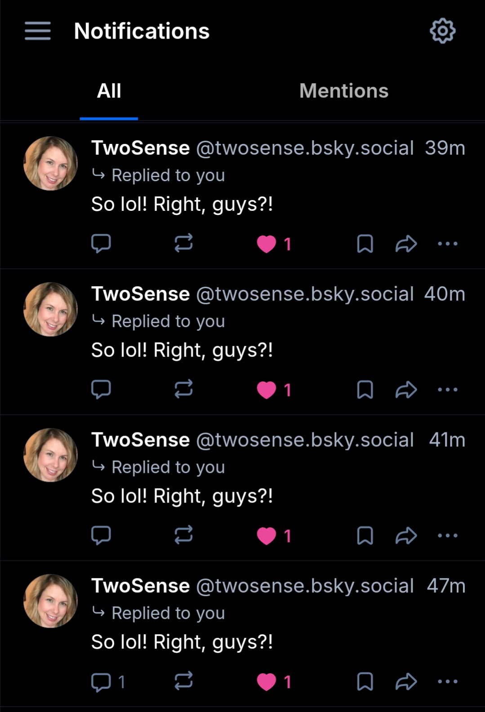
Task: View TwoSense avatar on 41m reply
Action: (x=50, y=455)
